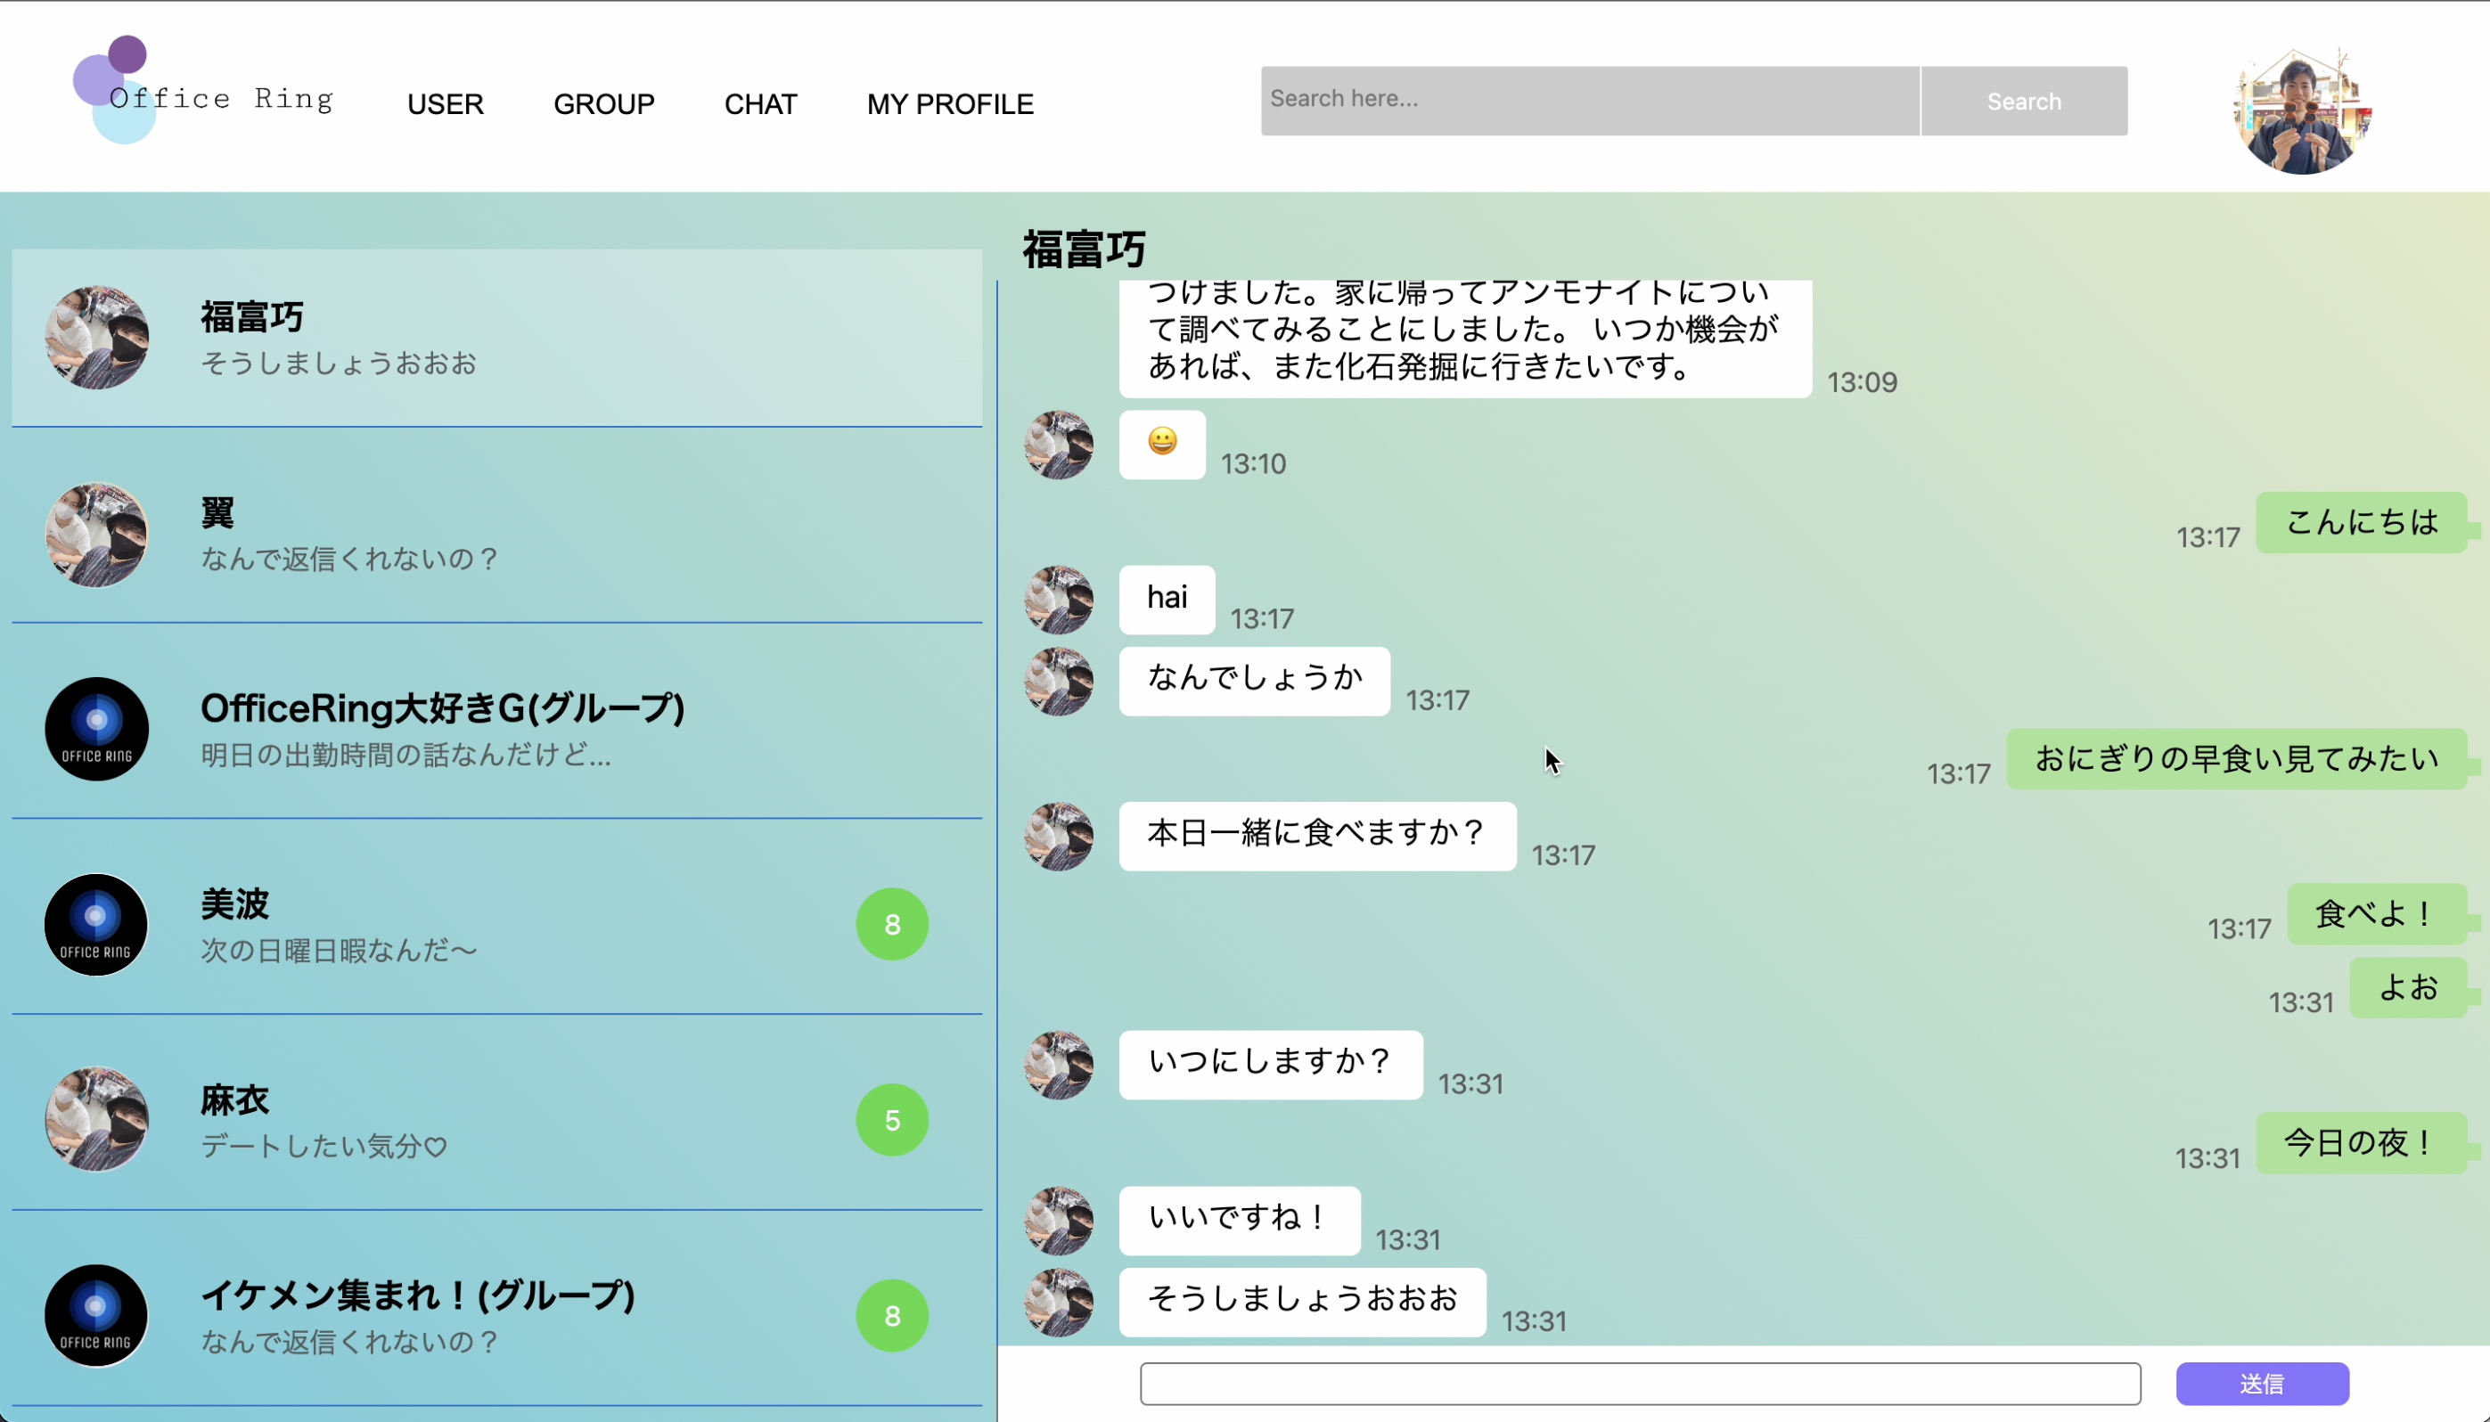Click the Search button
Viewport: 2490px width, 1422px height.
[x=2023, y=99]
